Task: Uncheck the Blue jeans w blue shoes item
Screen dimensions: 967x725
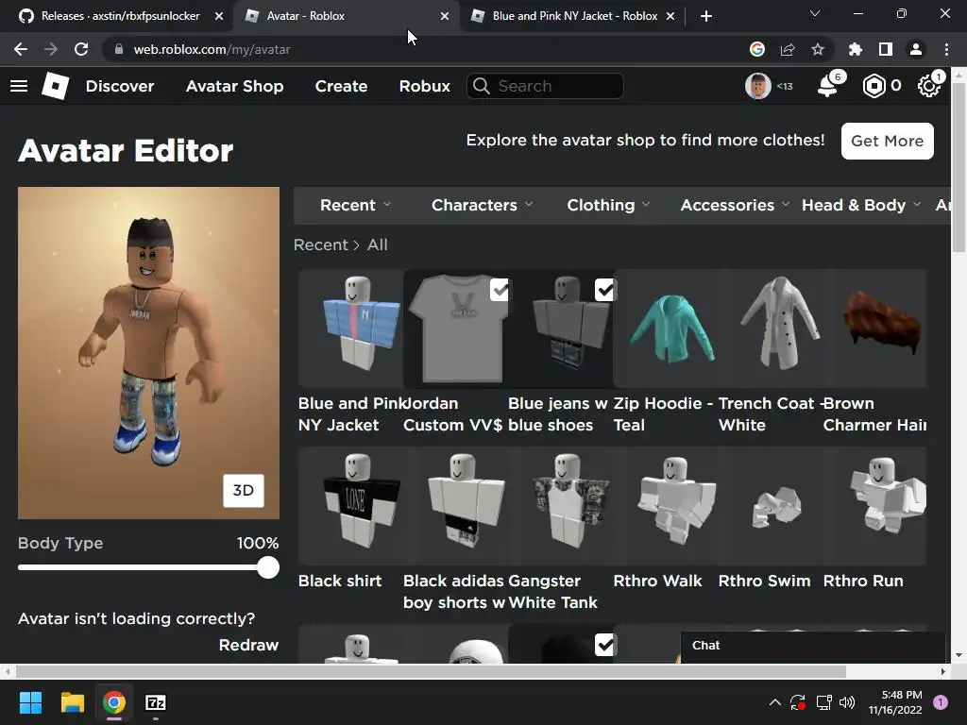Action: click(x=604, y=290)
